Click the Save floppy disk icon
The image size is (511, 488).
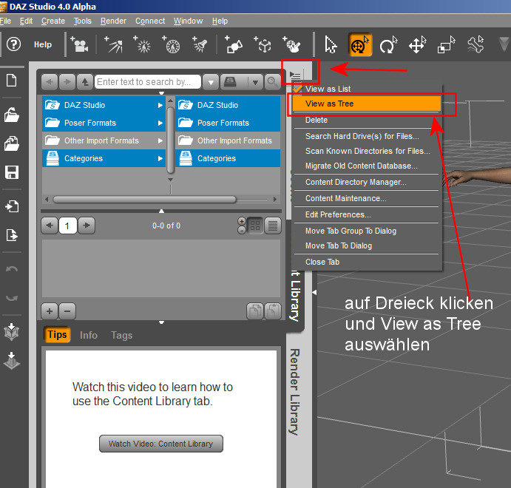(x=12, y=172)
